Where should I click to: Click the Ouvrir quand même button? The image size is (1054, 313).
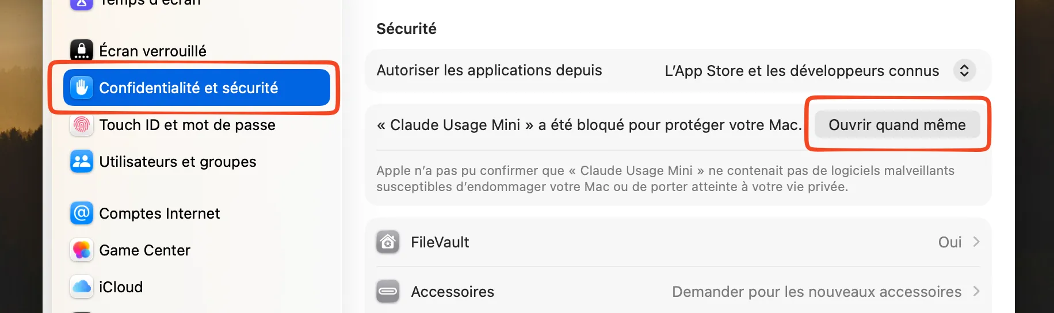click(897, 125)
